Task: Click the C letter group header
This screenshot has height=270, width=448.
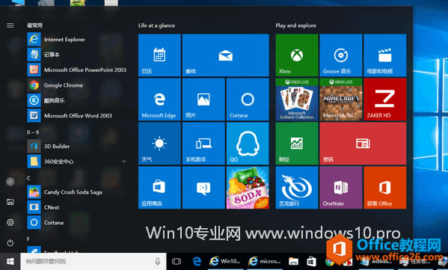Action: click(28, 178)
